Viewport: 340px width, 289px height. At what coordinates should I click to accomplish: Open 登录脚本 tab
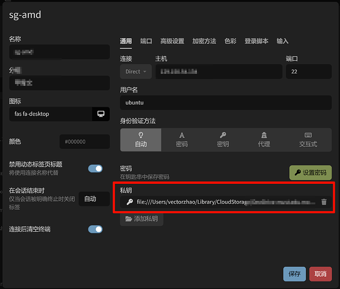256,41
